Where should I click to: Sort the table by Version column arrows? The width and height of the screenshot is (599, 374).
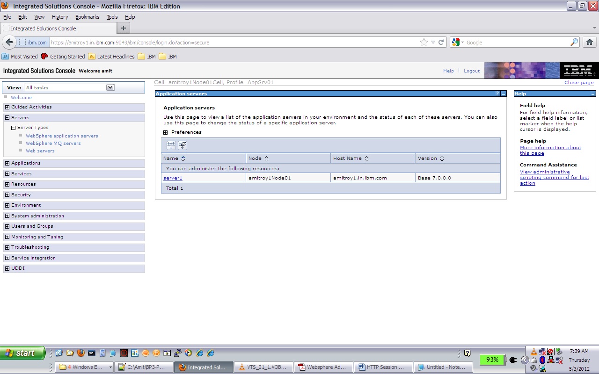coord(442,158)
